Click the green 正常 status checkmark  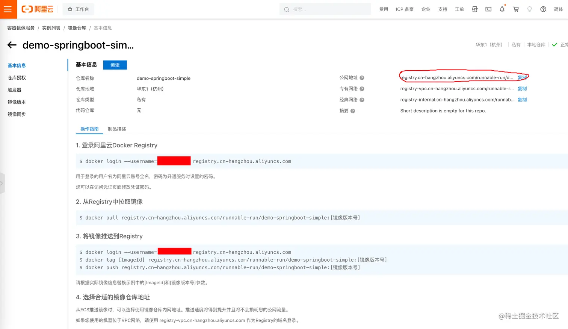tap(554, 45)
